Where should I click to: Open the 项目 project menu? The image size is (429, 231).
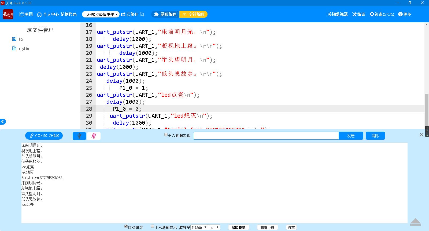point(26,14)
